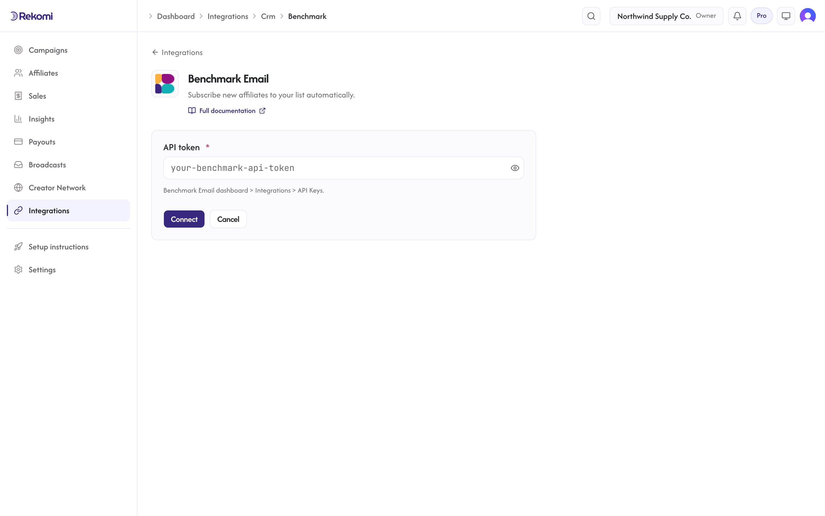Click the Sales receipt icon
Screen dimensions: 825x516
(x=18, y=96)
